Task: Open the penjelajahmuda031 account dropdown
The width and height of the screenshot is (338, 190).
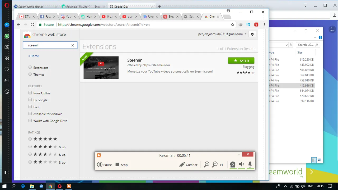Action: [x=246, y=34]
